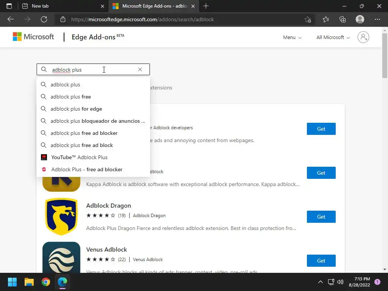This screenshot has height=291, width=388.
Task: Open the network status tray icon
Action: (x=331, y=282)
